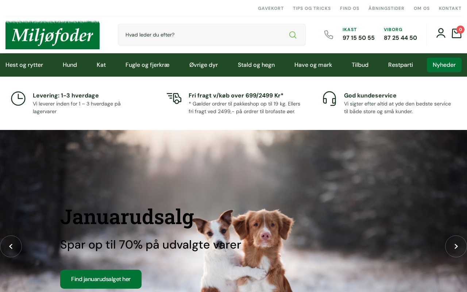Click the green search magnifier icon
This screenshot has height=292, width=467.
(x=293, y=35)
